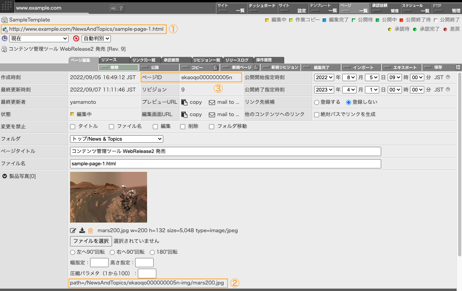The image size is (462, 291).
Task: Click the copy icon for プレビューURL
Action: (x=184, y=102)
